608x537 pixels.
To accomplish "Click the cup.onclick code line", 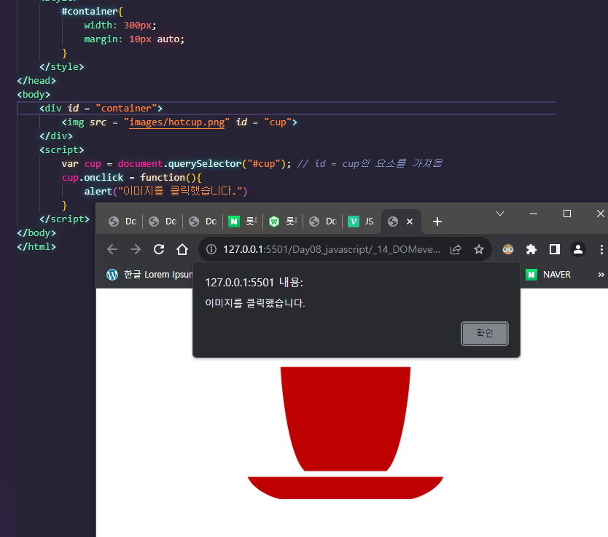I will [131, 178].
